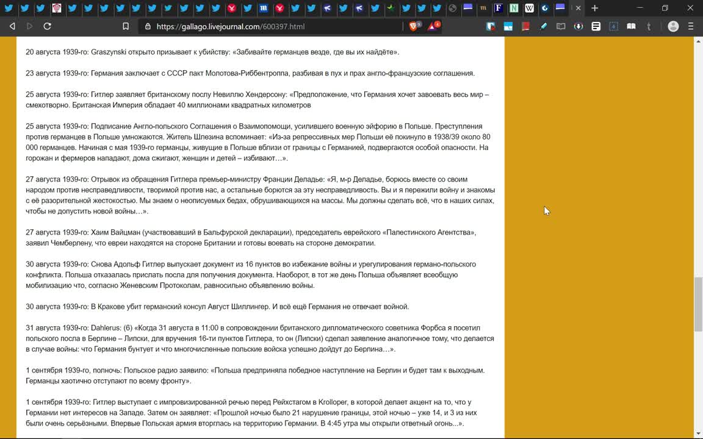Image resolution: width=703 pixels, height=439 pixels.
Task: Click the text '25 августа 1939-го: Подписание Англо-польского'
Action: 106,126
